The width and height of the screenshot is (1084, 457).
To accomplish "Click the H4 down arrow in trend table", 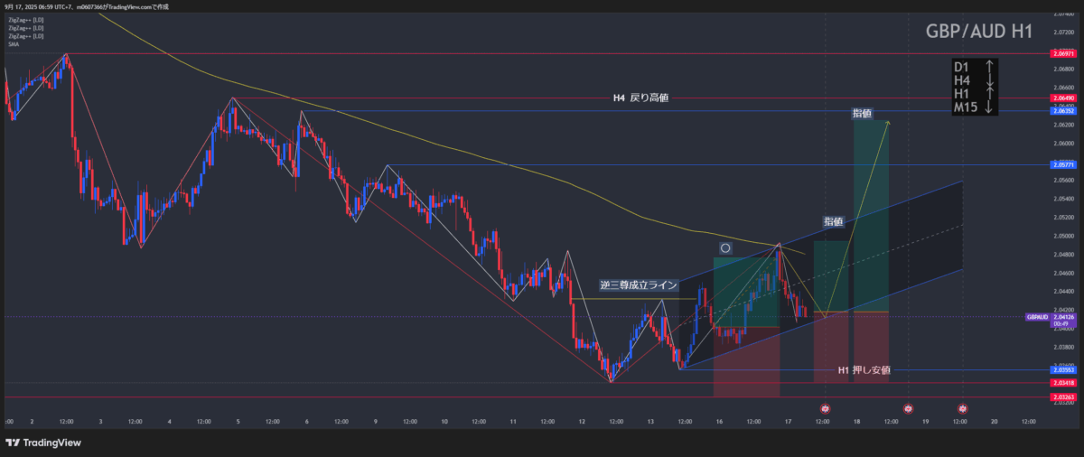I will [x=990, y=81].
